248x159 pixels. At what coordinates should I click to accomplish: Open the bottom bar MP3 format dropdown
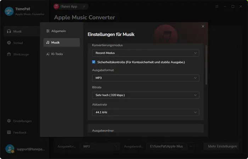coord(100,146)
